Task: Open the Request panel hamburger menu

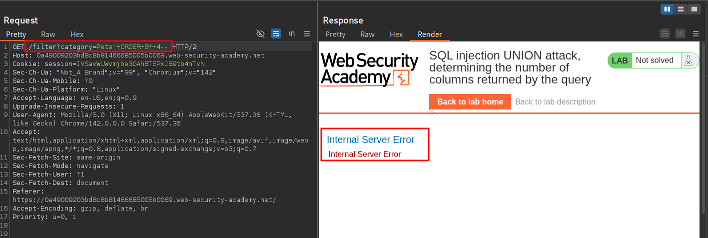Action: click(307, 34)
